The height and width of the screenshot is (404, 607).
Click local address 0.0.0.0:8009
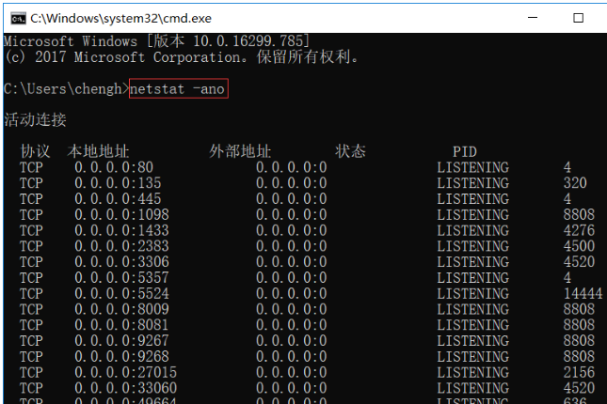[x=121, y=309]
